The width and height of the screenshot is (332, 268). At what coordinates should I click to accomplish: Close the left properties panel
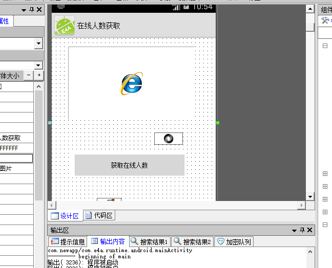click(x=40, y=10)
